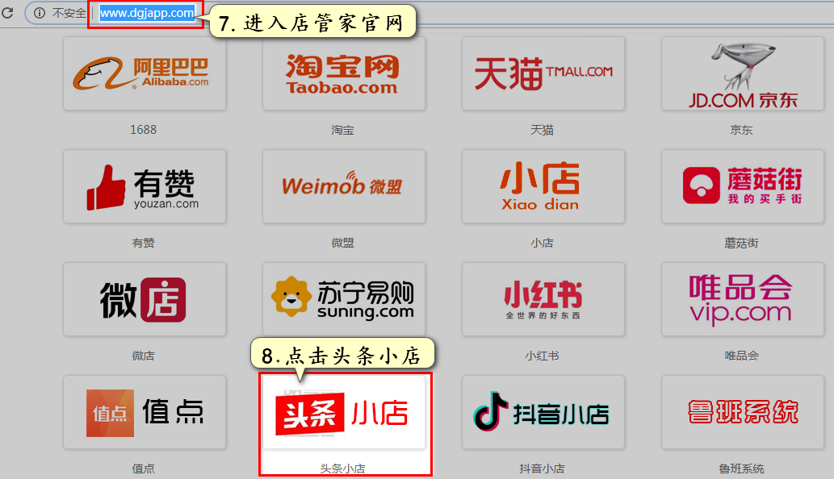Click the 抖音小店 text label

point(542,469)
